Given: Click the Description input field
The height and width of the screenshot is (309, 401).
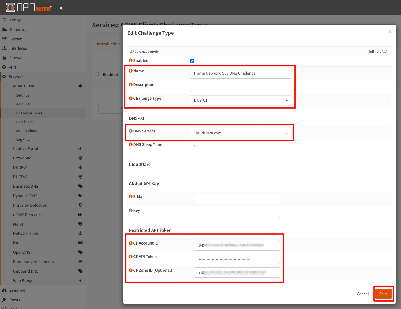Looking at the screenshot, I should (x=241, y=87).
